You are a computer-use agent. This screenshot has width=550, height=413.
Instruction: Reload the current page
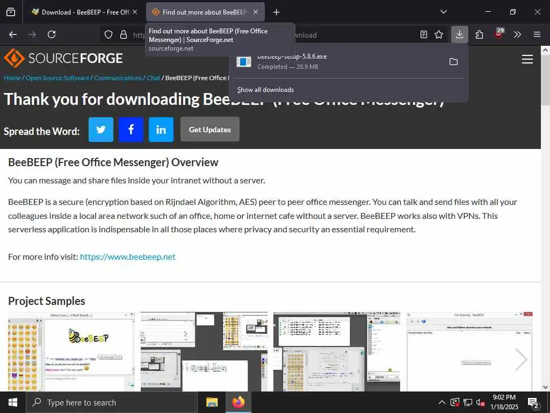(52, 34)
